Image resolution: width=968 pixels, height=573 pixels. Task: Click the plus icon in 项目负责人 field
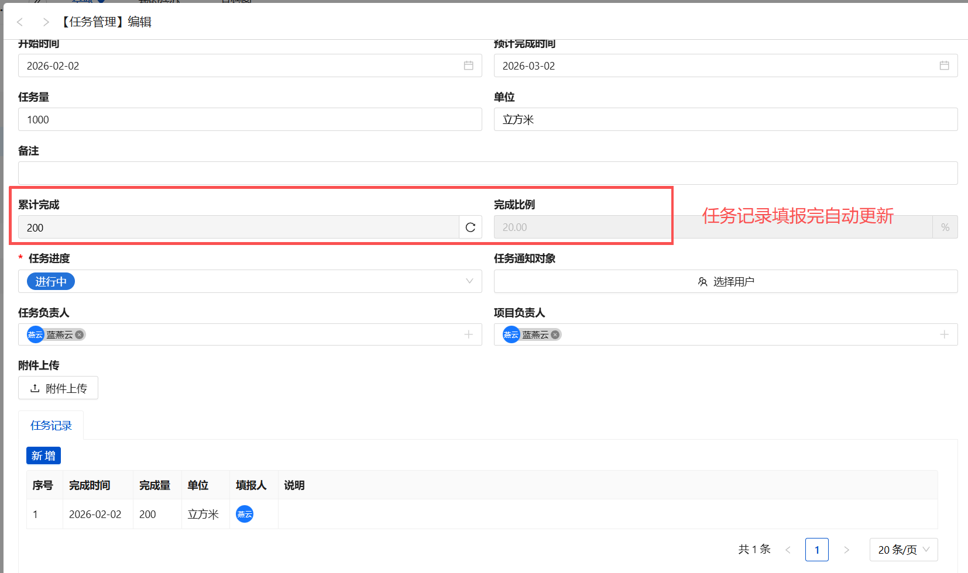pos(944,334)
